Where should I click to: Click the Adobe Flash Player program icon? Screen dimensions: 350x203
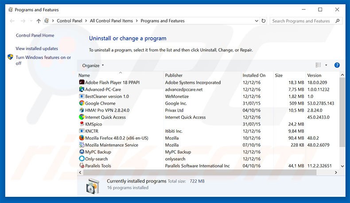[82, 82]
